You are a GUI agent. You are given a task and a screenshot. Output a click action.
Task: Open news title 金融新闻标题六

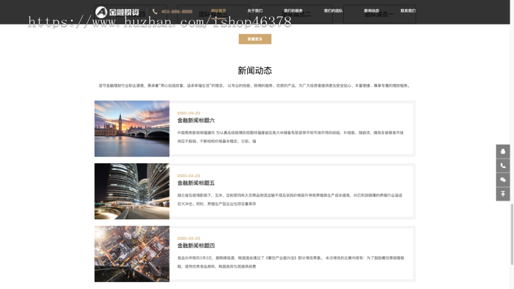[196, 121]
